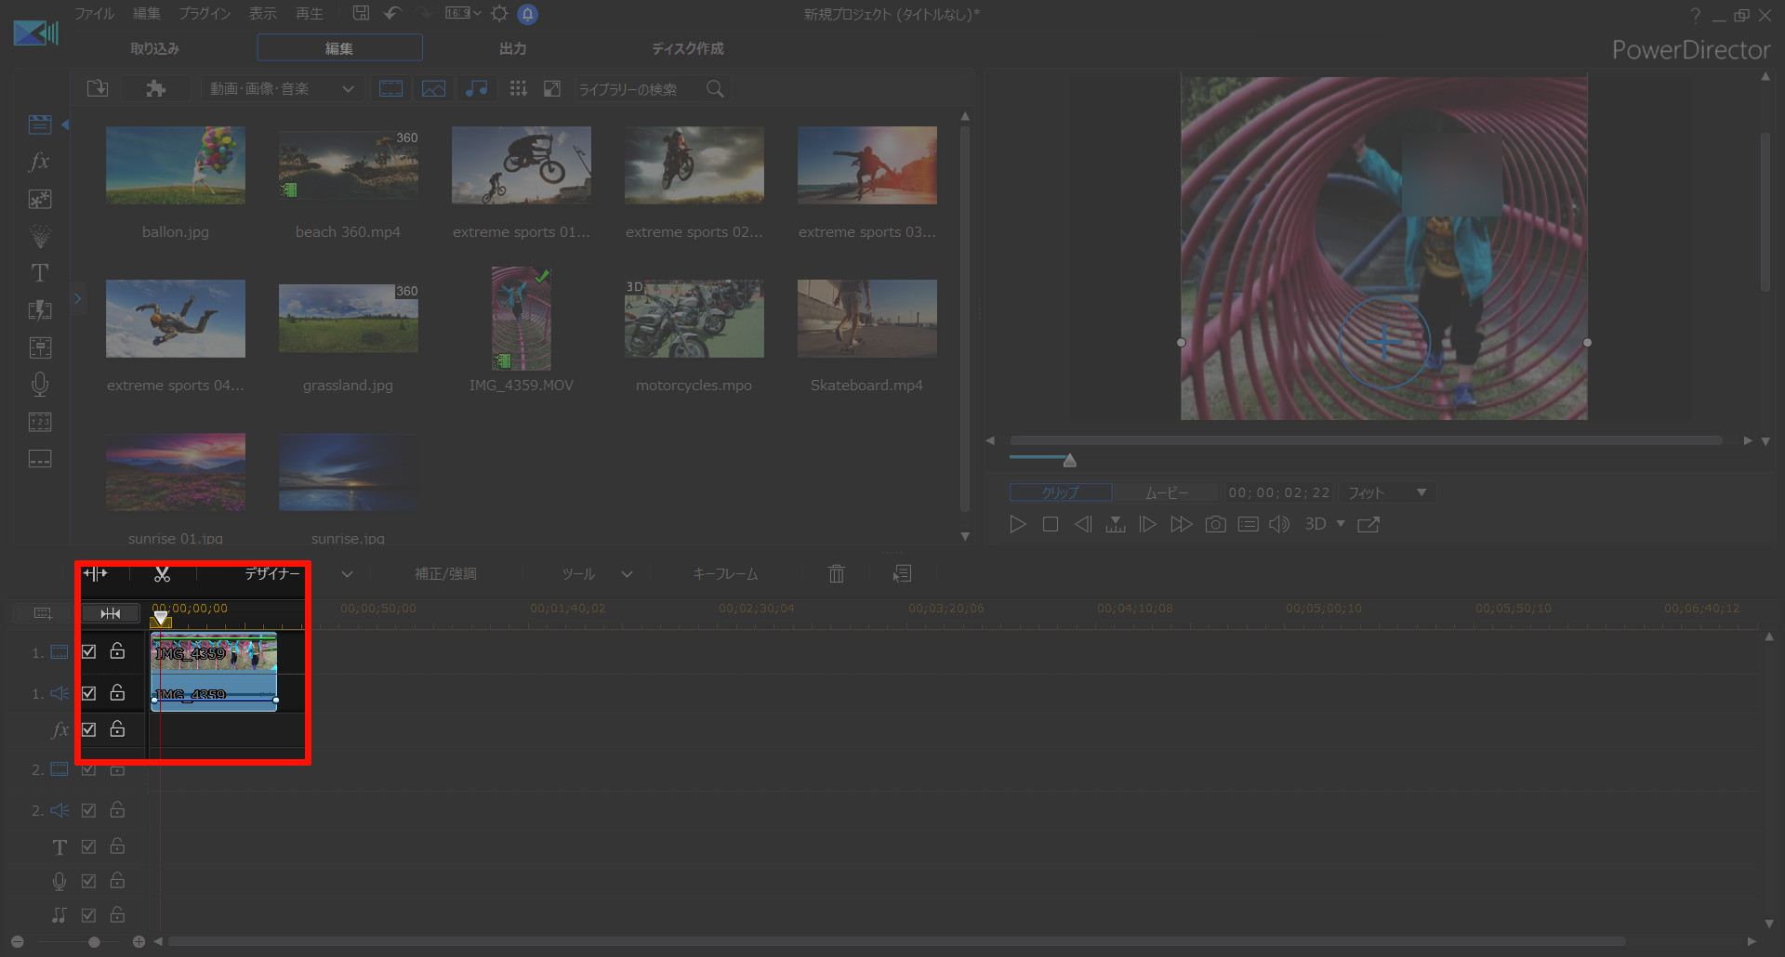This screenshot has width=1785, height=957.
Task: Select Movie preview mode button
Action: [x=1167, y=492]
